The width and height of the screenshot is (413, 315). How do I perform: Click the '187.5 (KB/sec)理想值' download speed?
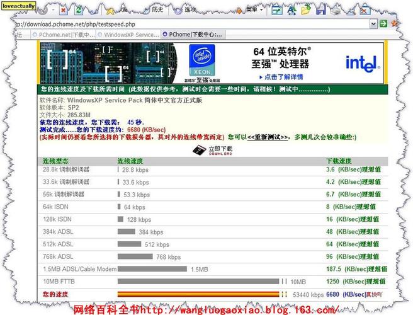coord(356,269)
